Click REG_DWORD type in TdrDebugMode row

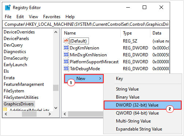135,69
